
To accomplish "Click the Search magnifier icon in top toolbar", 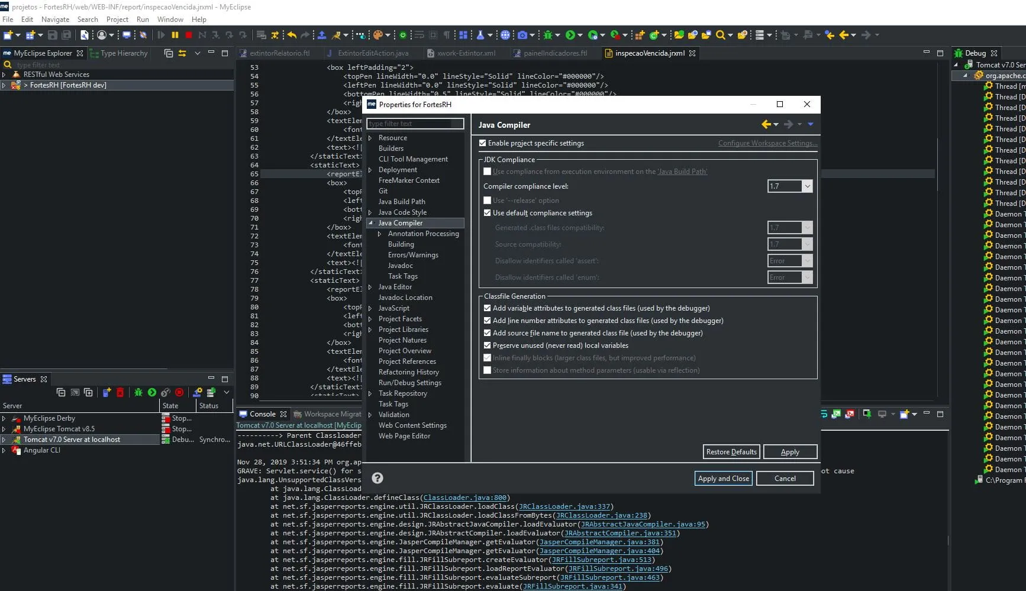I will pyautogui.click(x=720, y=35).
